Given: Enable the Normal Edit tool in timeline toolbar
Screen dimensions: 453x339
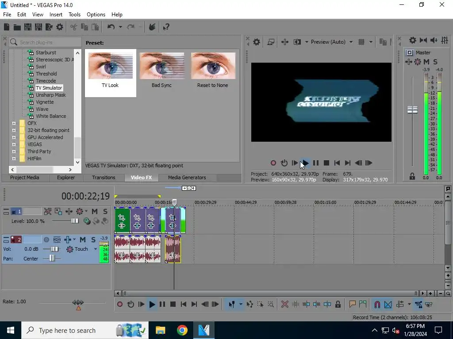Looking at the screenshot, I should coord(231,305).
